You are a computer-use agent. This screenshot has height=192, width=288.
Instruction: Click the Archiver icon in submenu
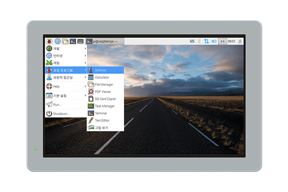click(x=91, y=70)
